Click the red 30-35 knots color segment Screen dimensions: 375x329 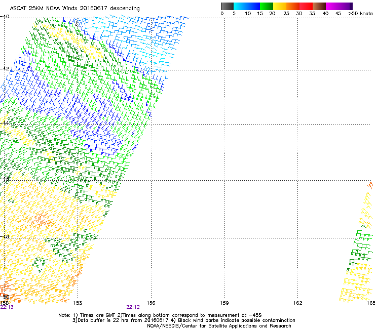[x=306, y=6]
